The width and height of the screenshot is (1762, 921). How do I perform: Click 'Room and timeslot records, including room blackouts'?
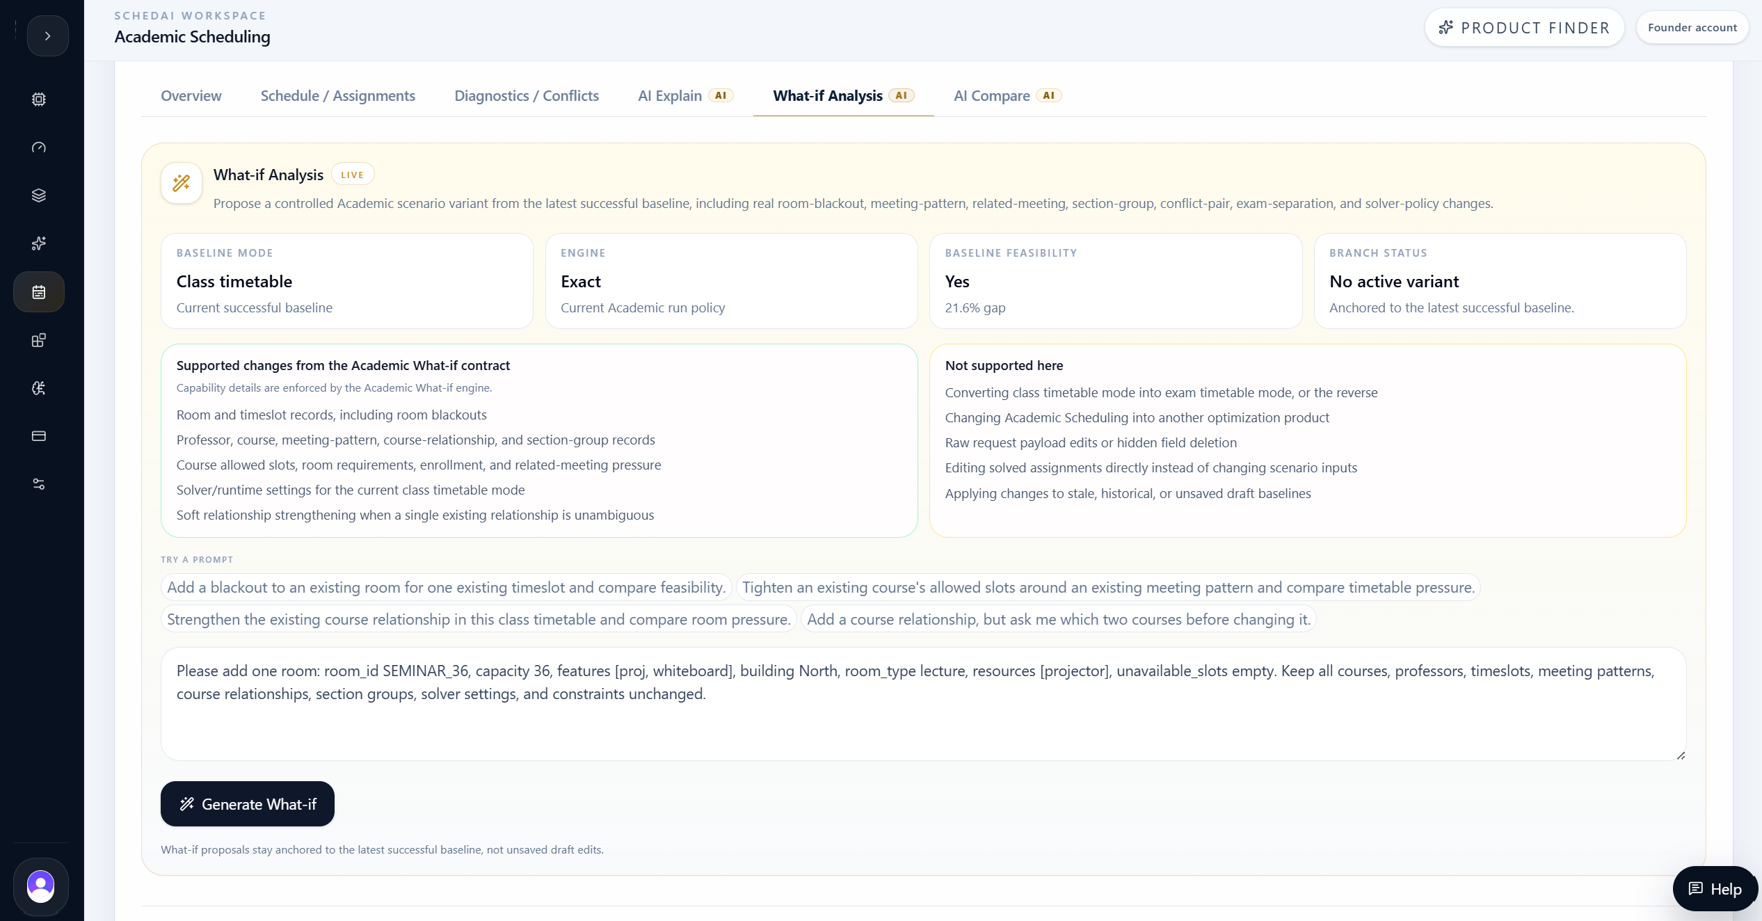coord(332,415)
